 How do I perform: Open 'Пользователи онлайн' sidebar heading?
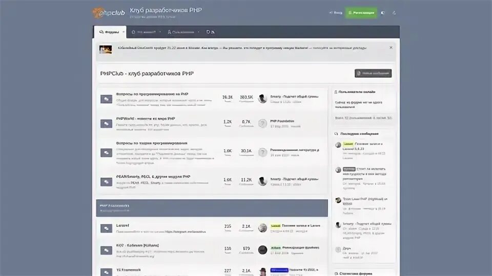(x=357, y=92)
